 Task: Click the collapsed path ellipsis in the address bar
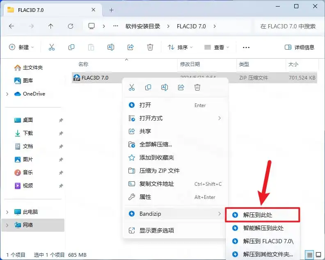pyautogui.click(x=116, y=26)
